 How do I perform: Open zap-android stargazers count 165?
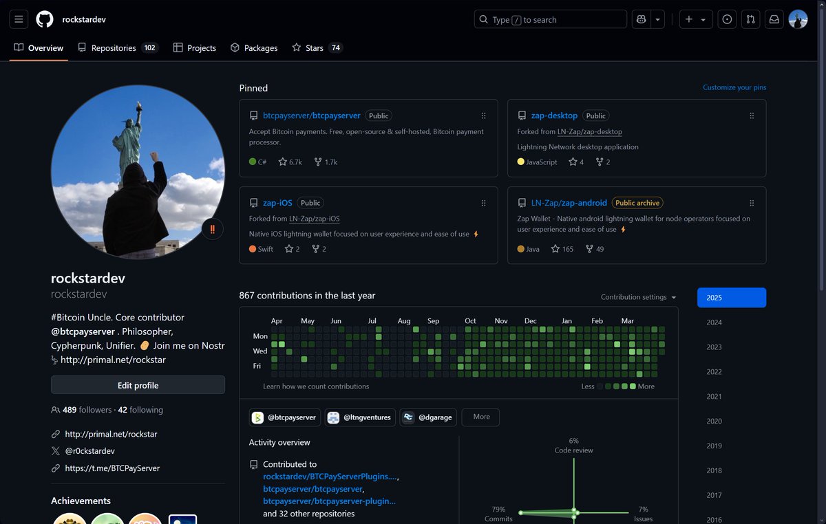562,249
